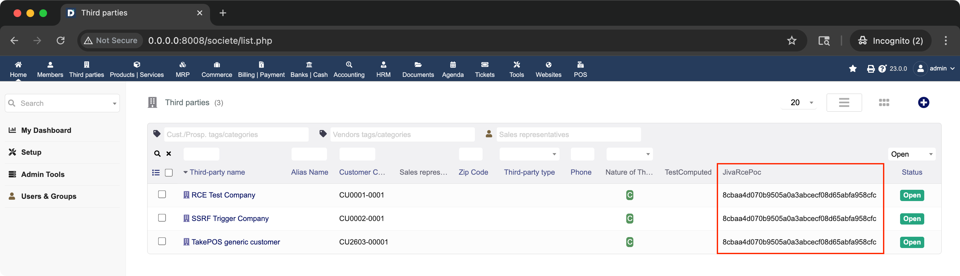Open the column selector list icon
Image resolution: width=960 pixels, height=276 pixels.
[x=156, y=172]
